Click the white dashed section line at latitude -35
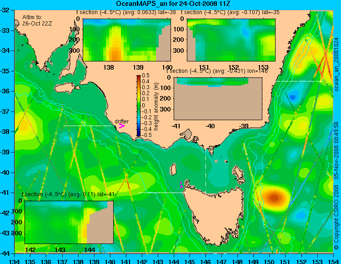 click(300, 81)
